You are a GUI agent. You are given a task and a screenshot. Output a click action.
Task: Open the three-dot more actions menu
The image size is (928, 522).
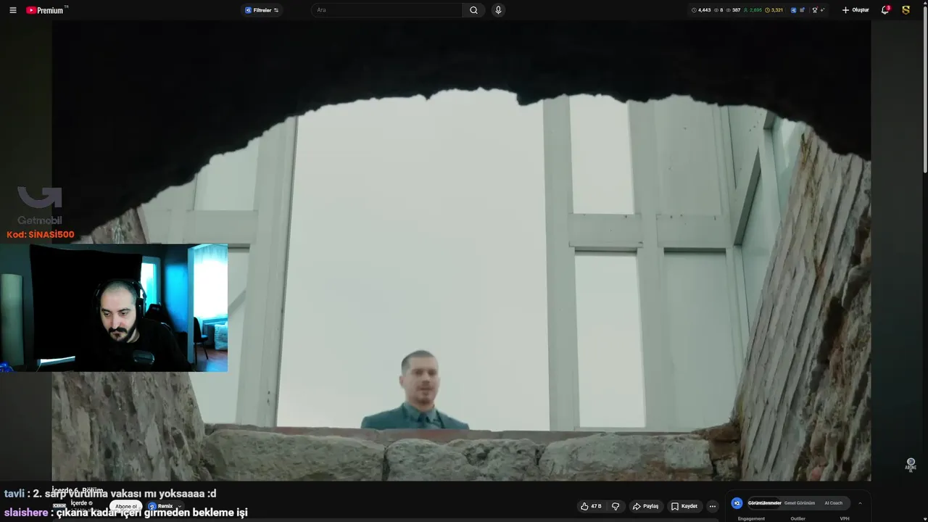(x=713, y=506)
